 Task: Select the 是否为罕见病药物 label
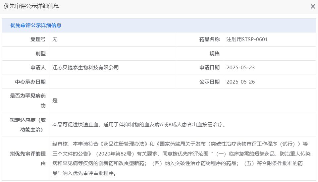coord(28,100)
